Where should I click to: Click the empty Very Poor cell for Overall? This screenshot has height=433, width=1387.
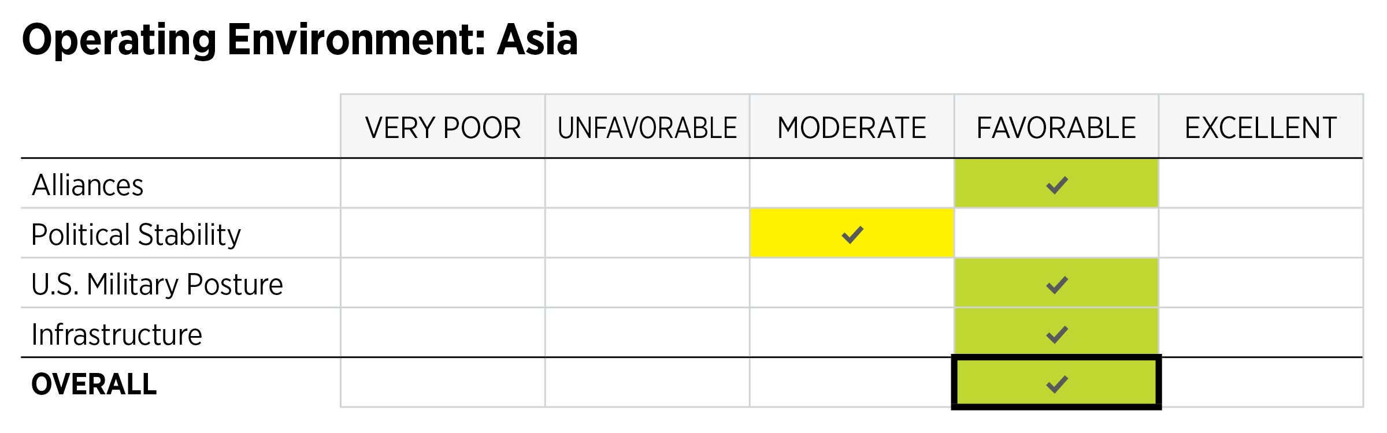(443, 383)
